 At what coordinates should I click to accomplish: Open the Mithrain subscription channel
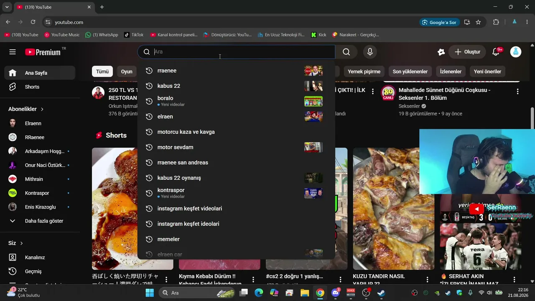click(x=40, y=179)
